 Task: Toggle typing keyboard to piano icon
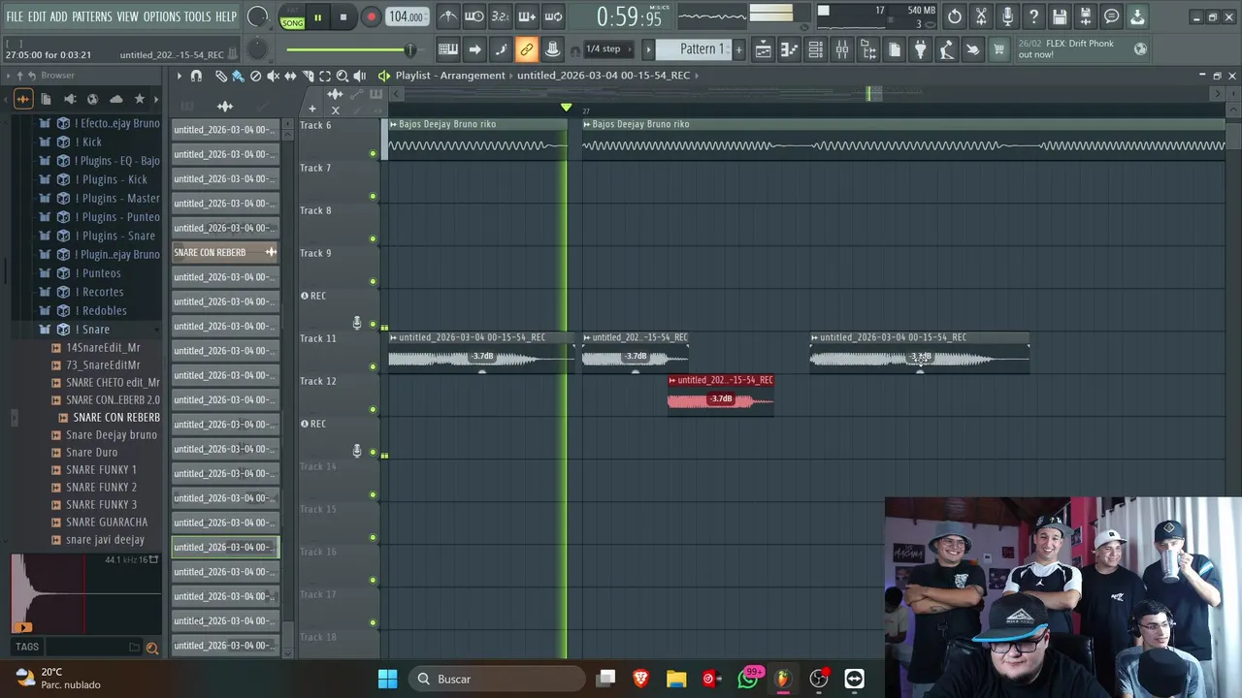(448, 49)
